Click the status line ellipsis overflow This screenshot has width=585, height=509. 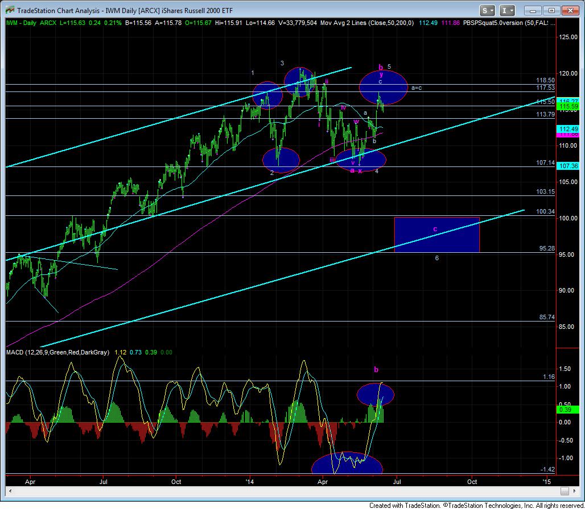[553, 23]
